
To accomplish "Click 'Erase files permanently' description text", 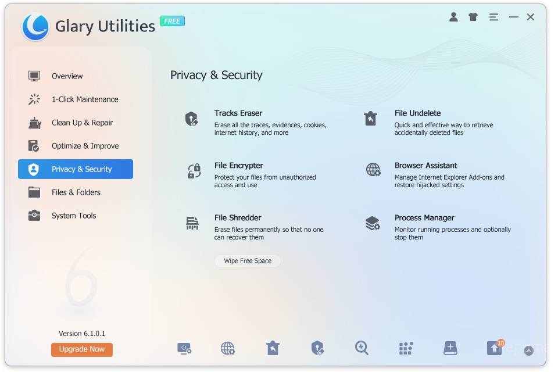I will tap(269, 233).
